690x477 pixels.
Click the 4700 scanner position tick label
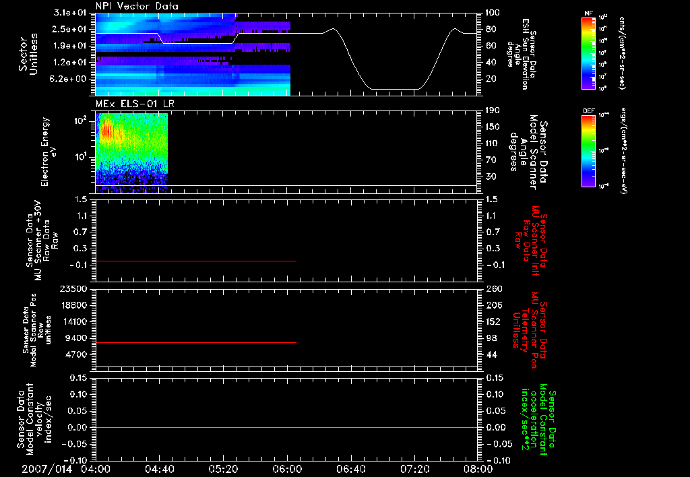(77, 354)
